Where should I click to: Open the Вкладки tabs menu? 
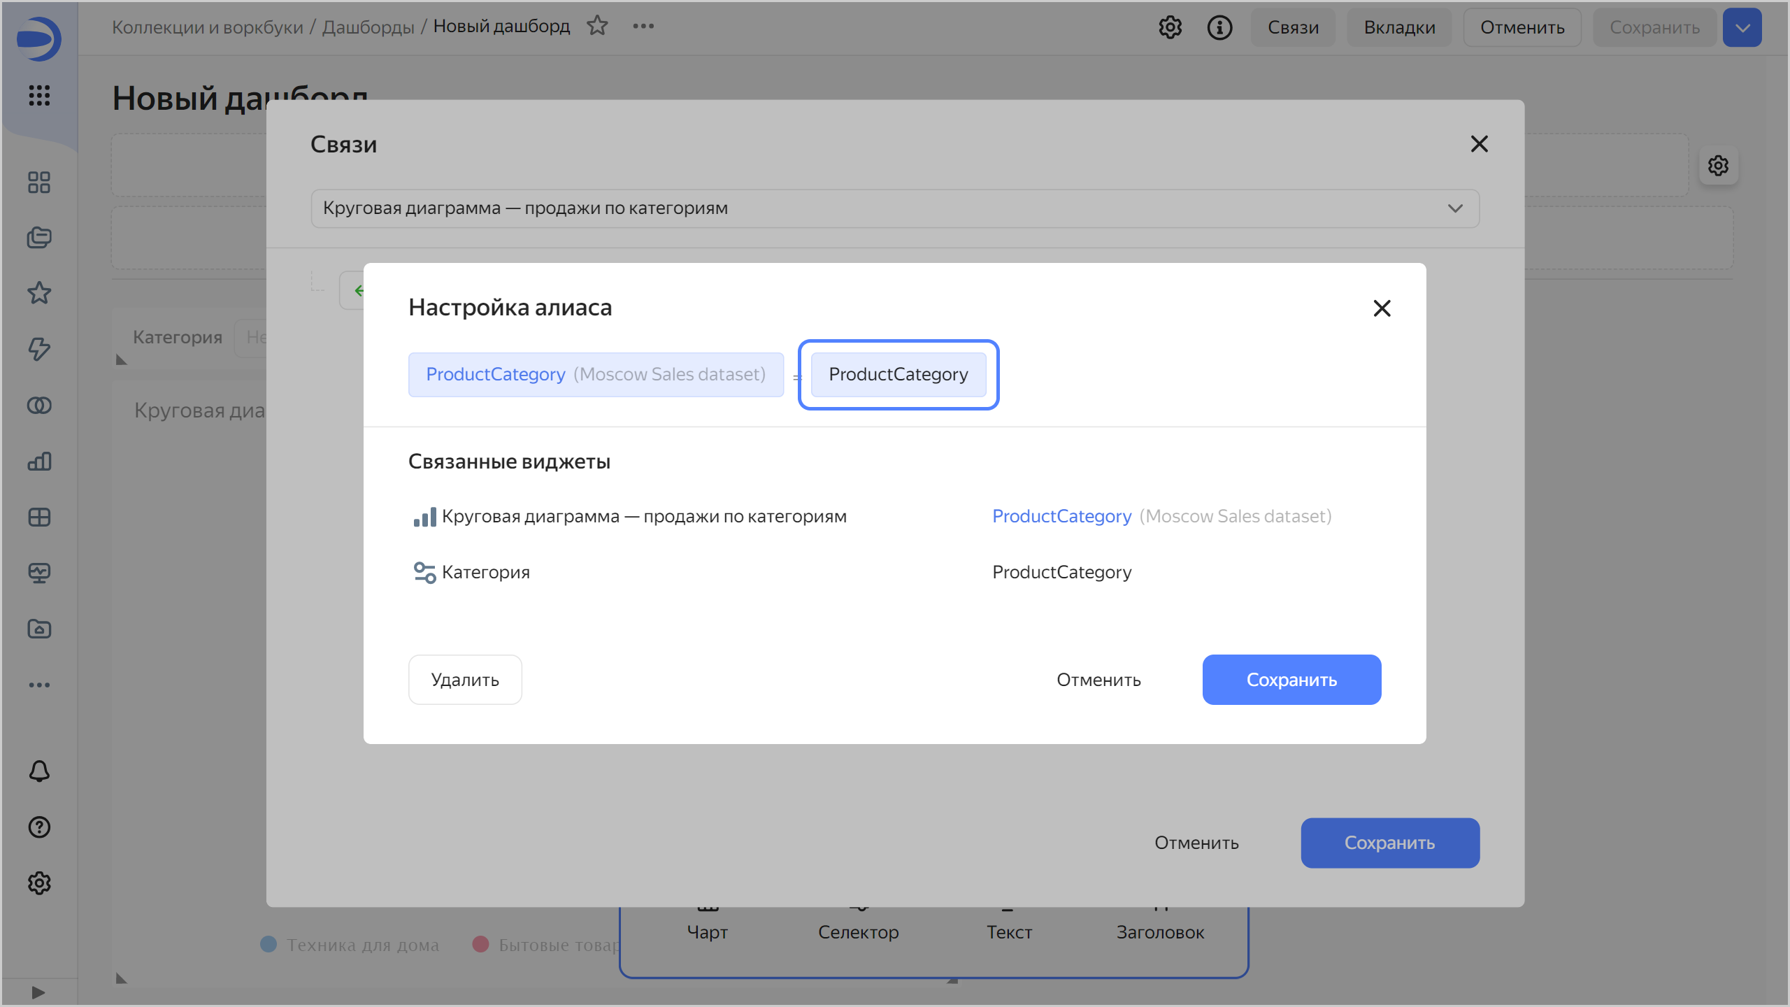1399,27
